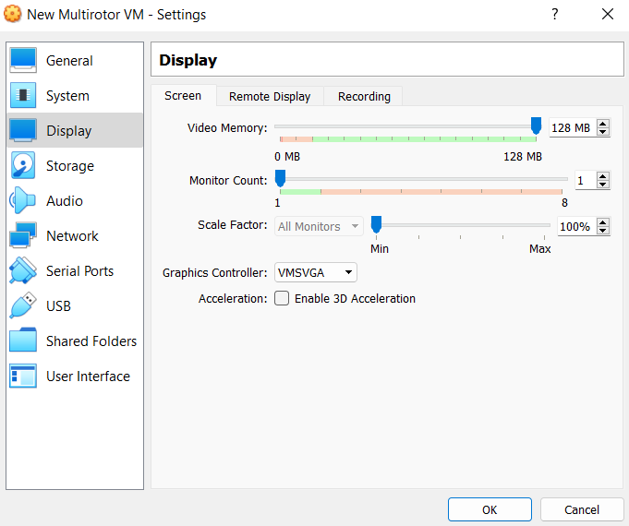Open the All Monitors scale dropdown
This screenshot has height=526, width=629.
point(319,226)
